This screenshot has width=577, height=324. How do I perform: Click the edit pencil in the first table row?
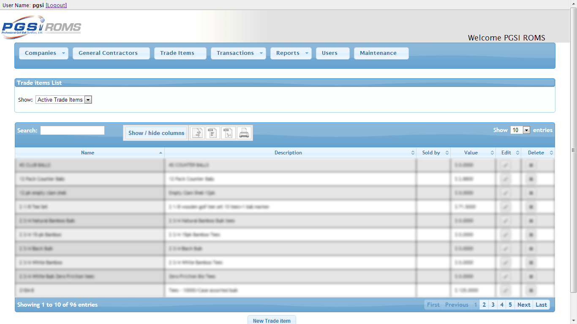506,165
